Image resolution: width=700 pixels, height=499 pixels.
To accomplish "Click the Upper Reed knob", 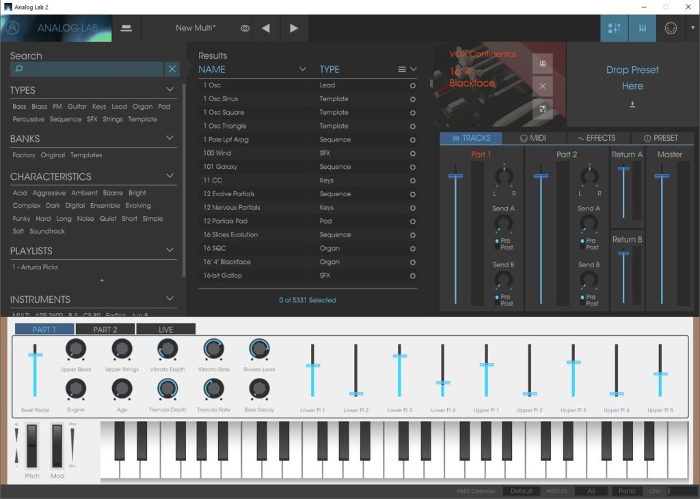I will point(76,349).
